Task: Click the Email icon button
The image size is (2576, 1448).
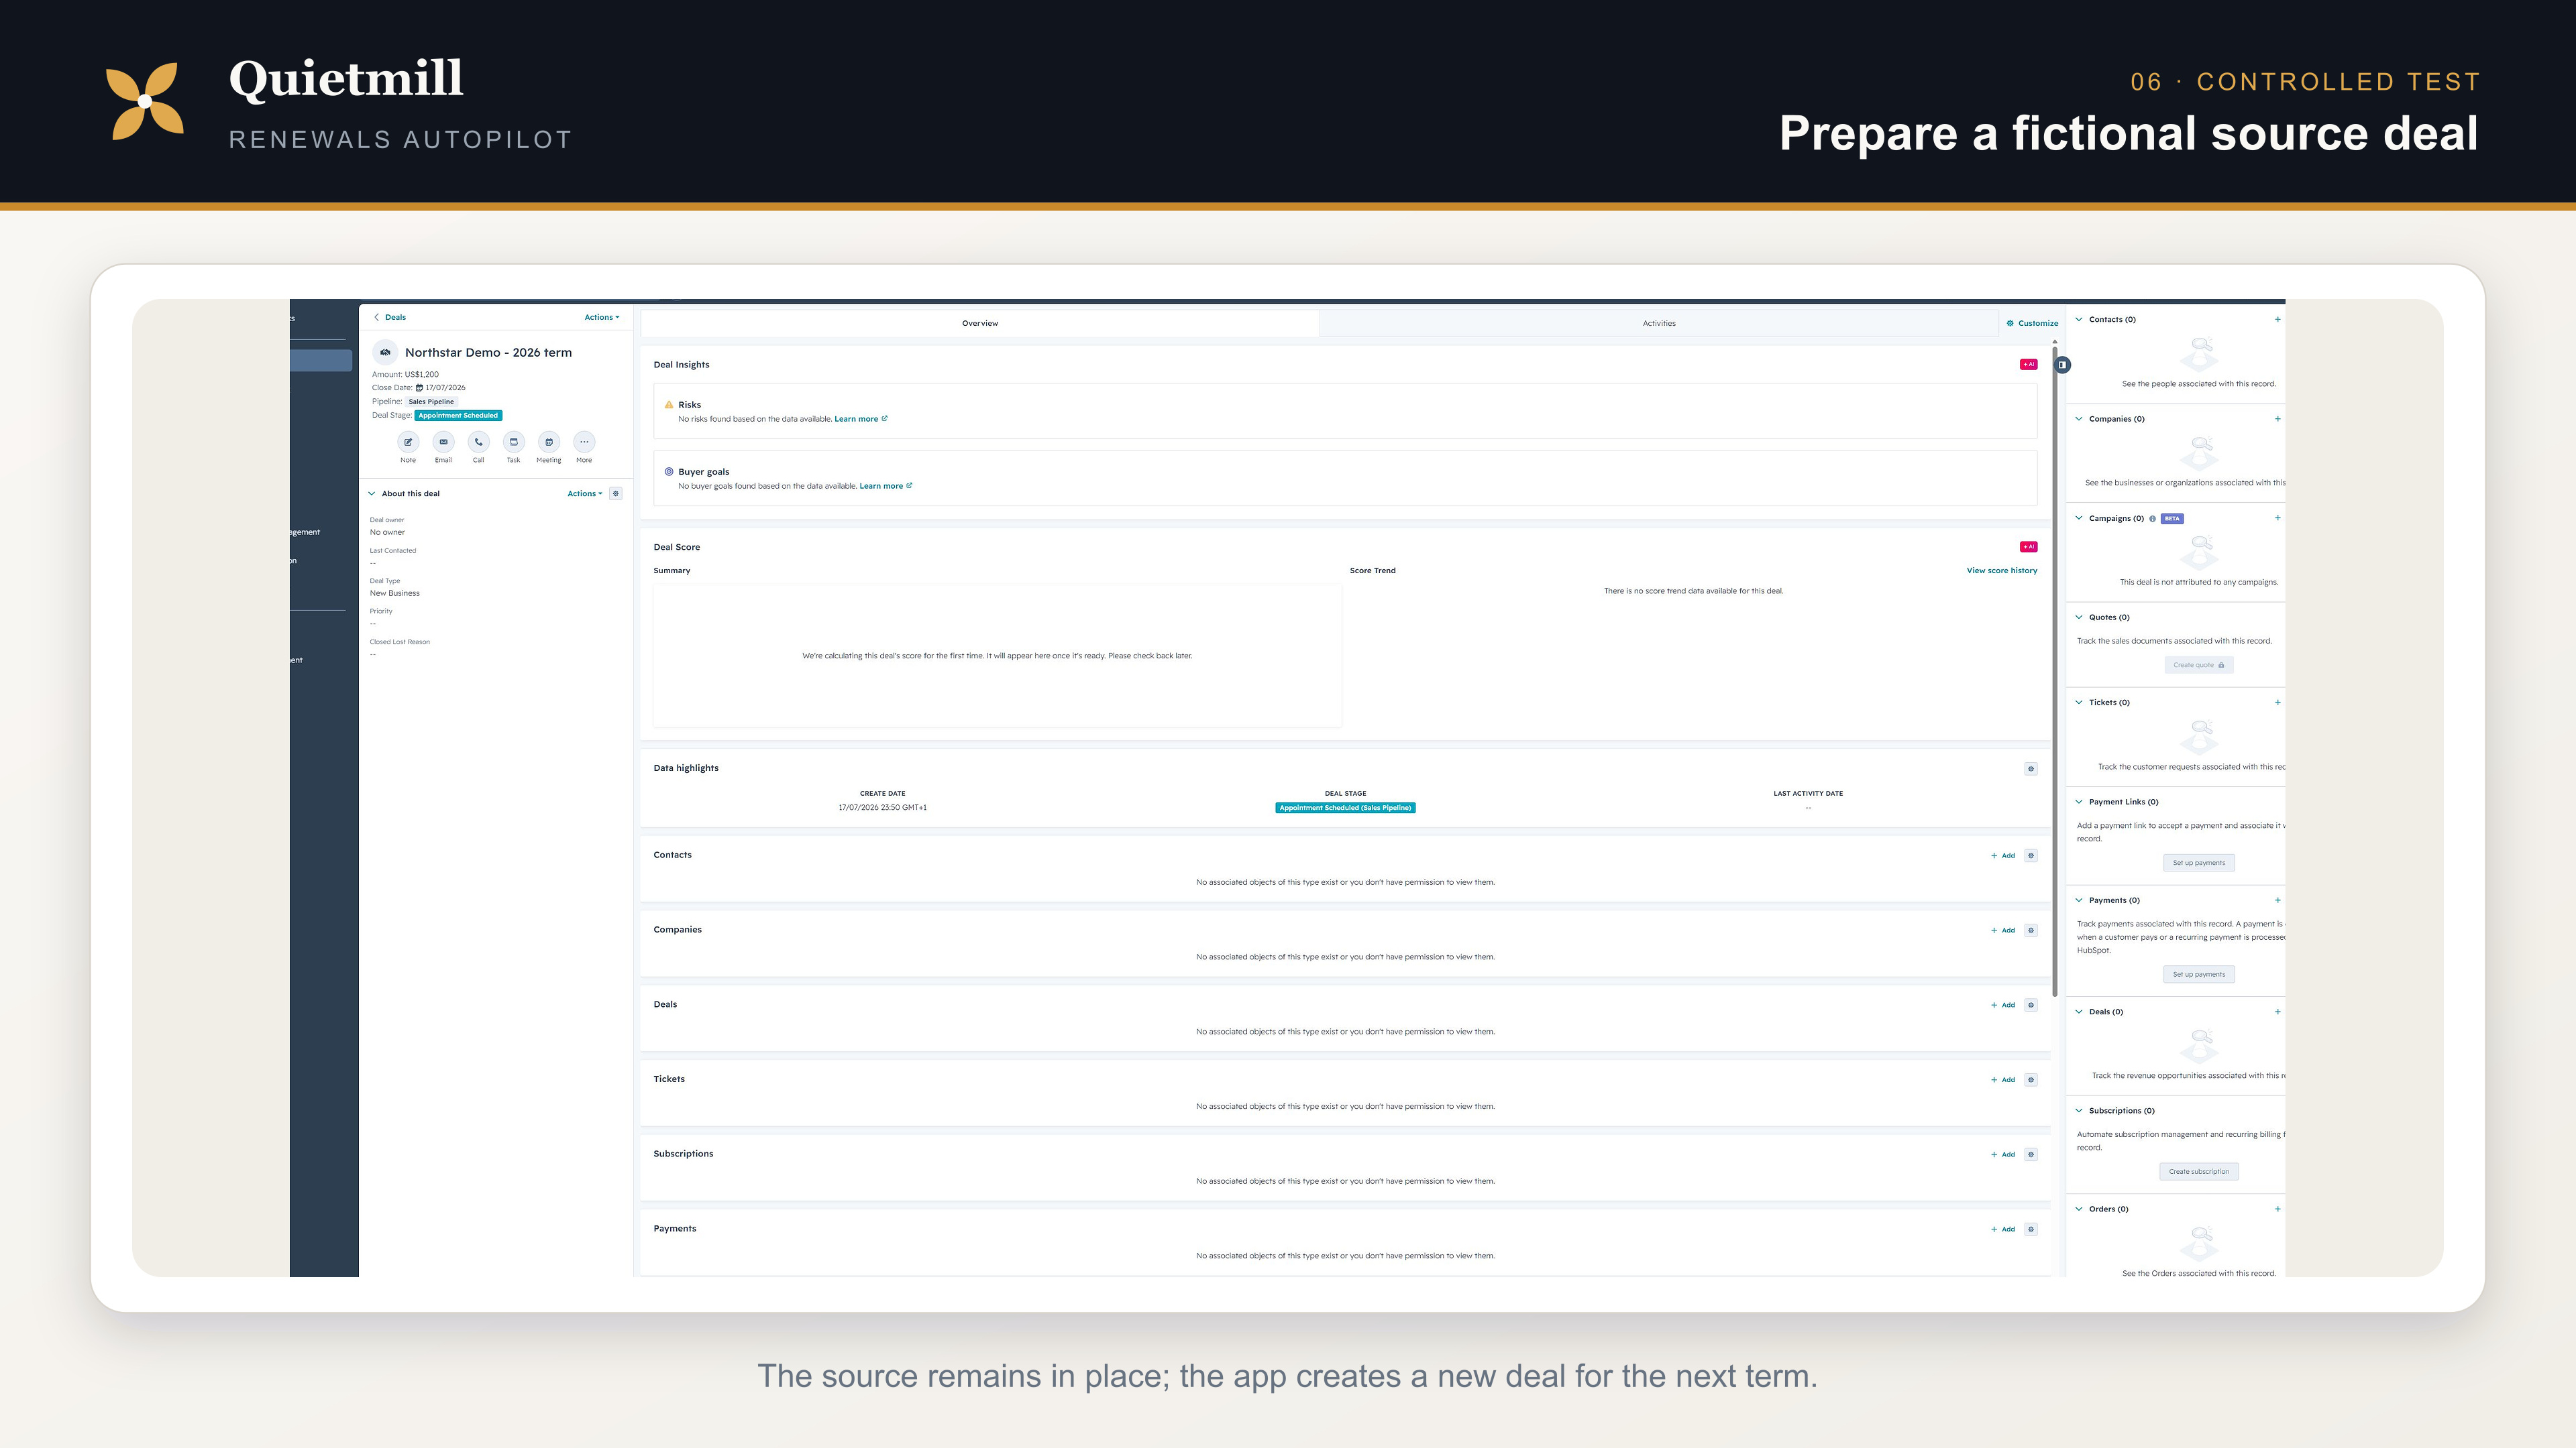Action: coord(443,442)
